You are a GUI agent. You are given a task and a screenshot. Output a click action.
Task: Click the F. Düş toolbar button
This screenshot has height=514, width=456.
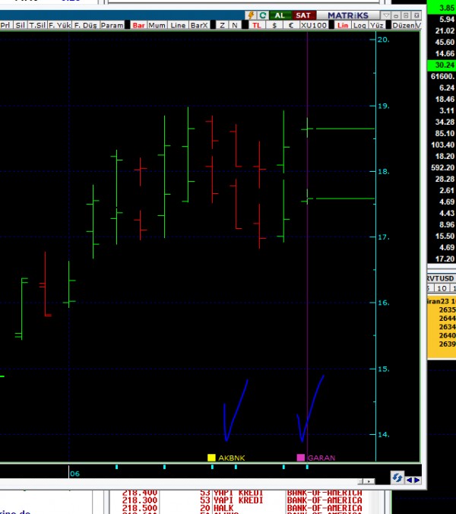[85, 25]
